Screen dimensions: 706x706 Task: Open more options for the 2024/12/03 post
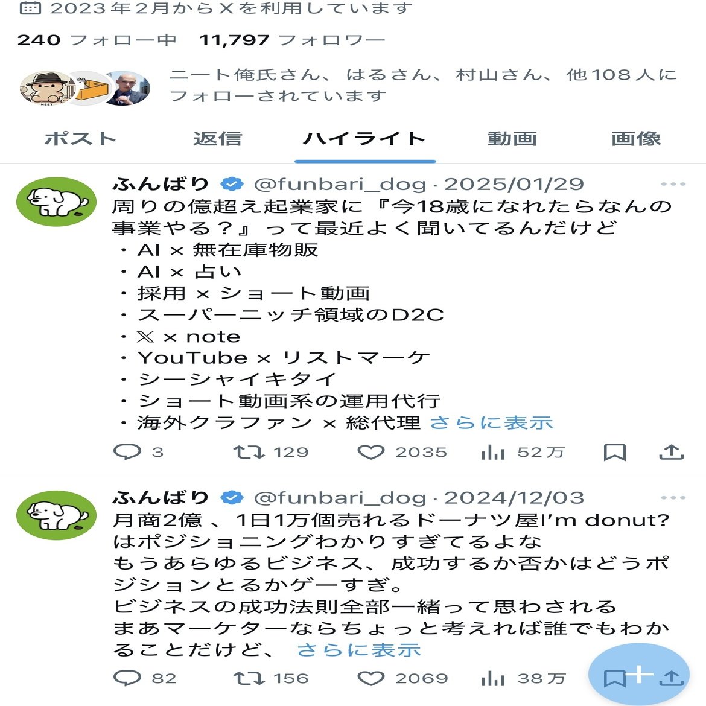(x=673, y=498)
